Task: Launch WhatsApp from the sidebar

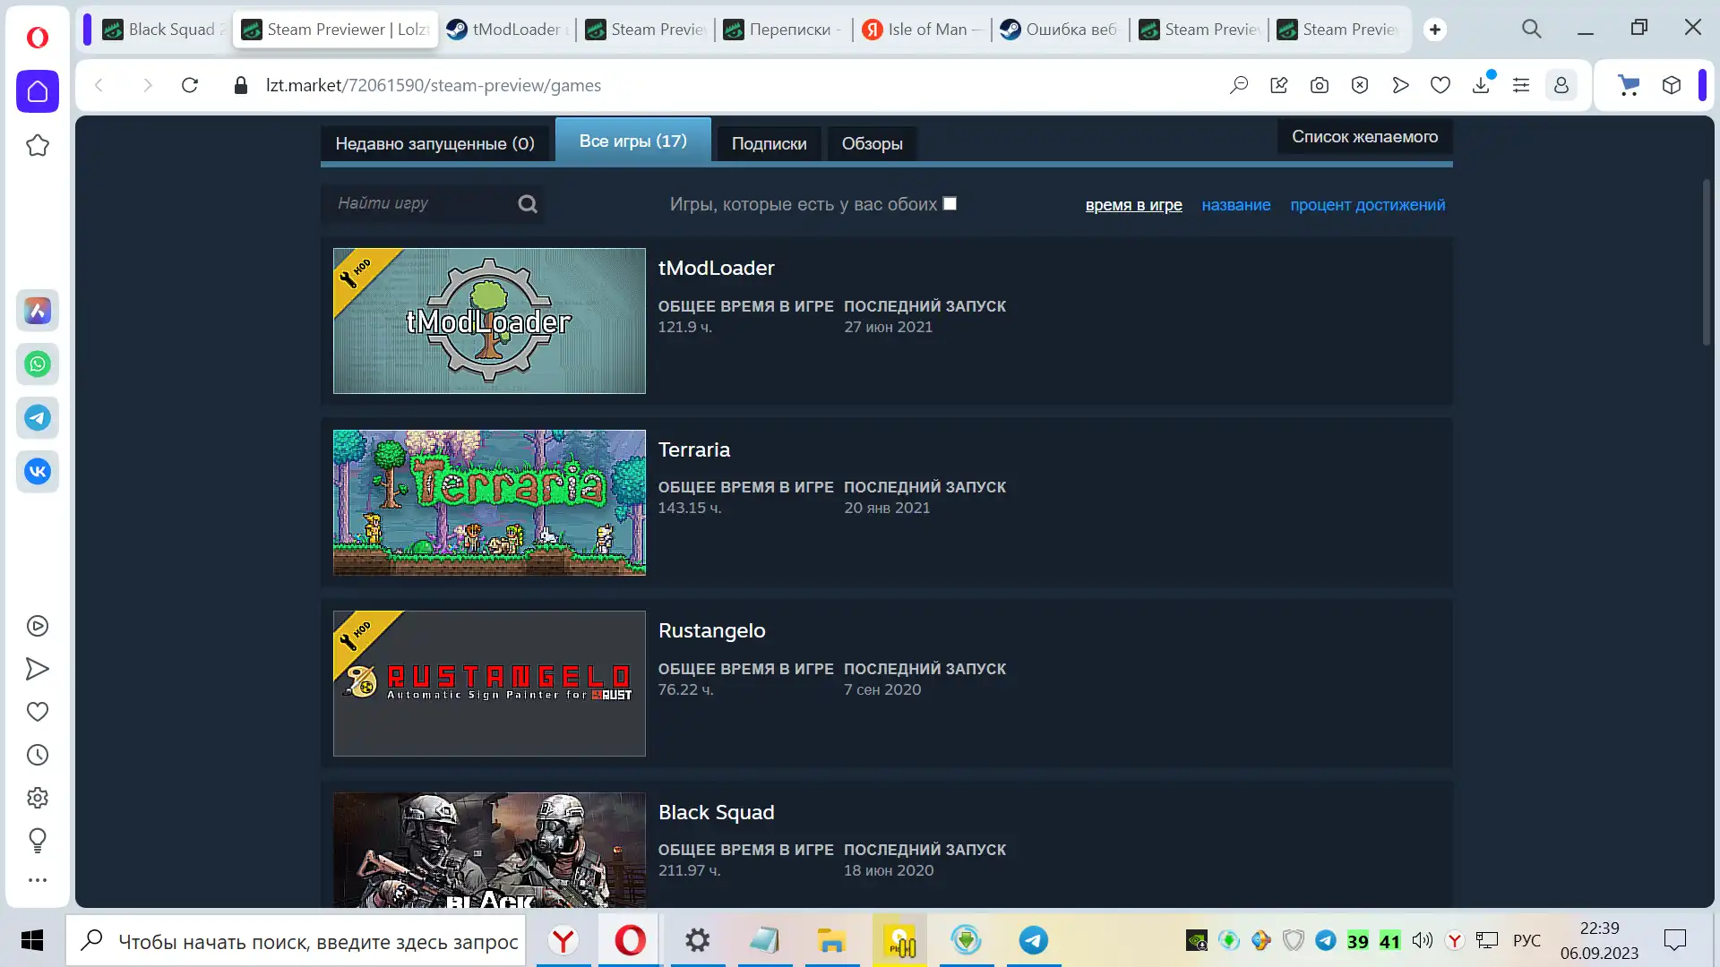Action: (x=37, y=364)
